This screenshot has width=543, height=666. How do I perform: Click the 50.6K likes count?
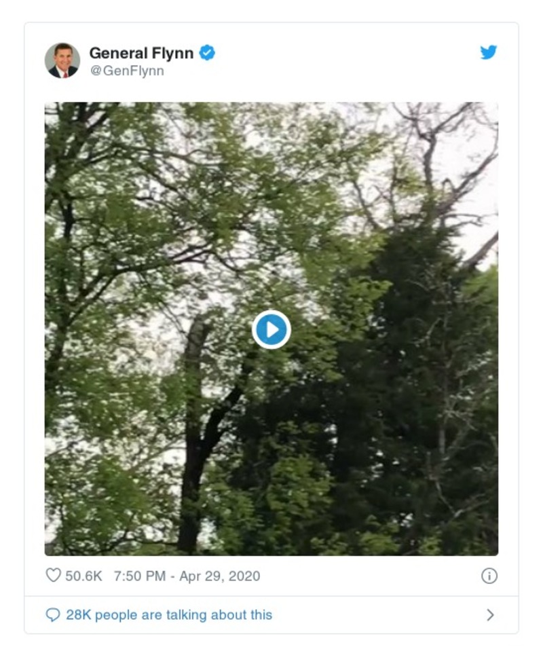(x=83, y=576)
